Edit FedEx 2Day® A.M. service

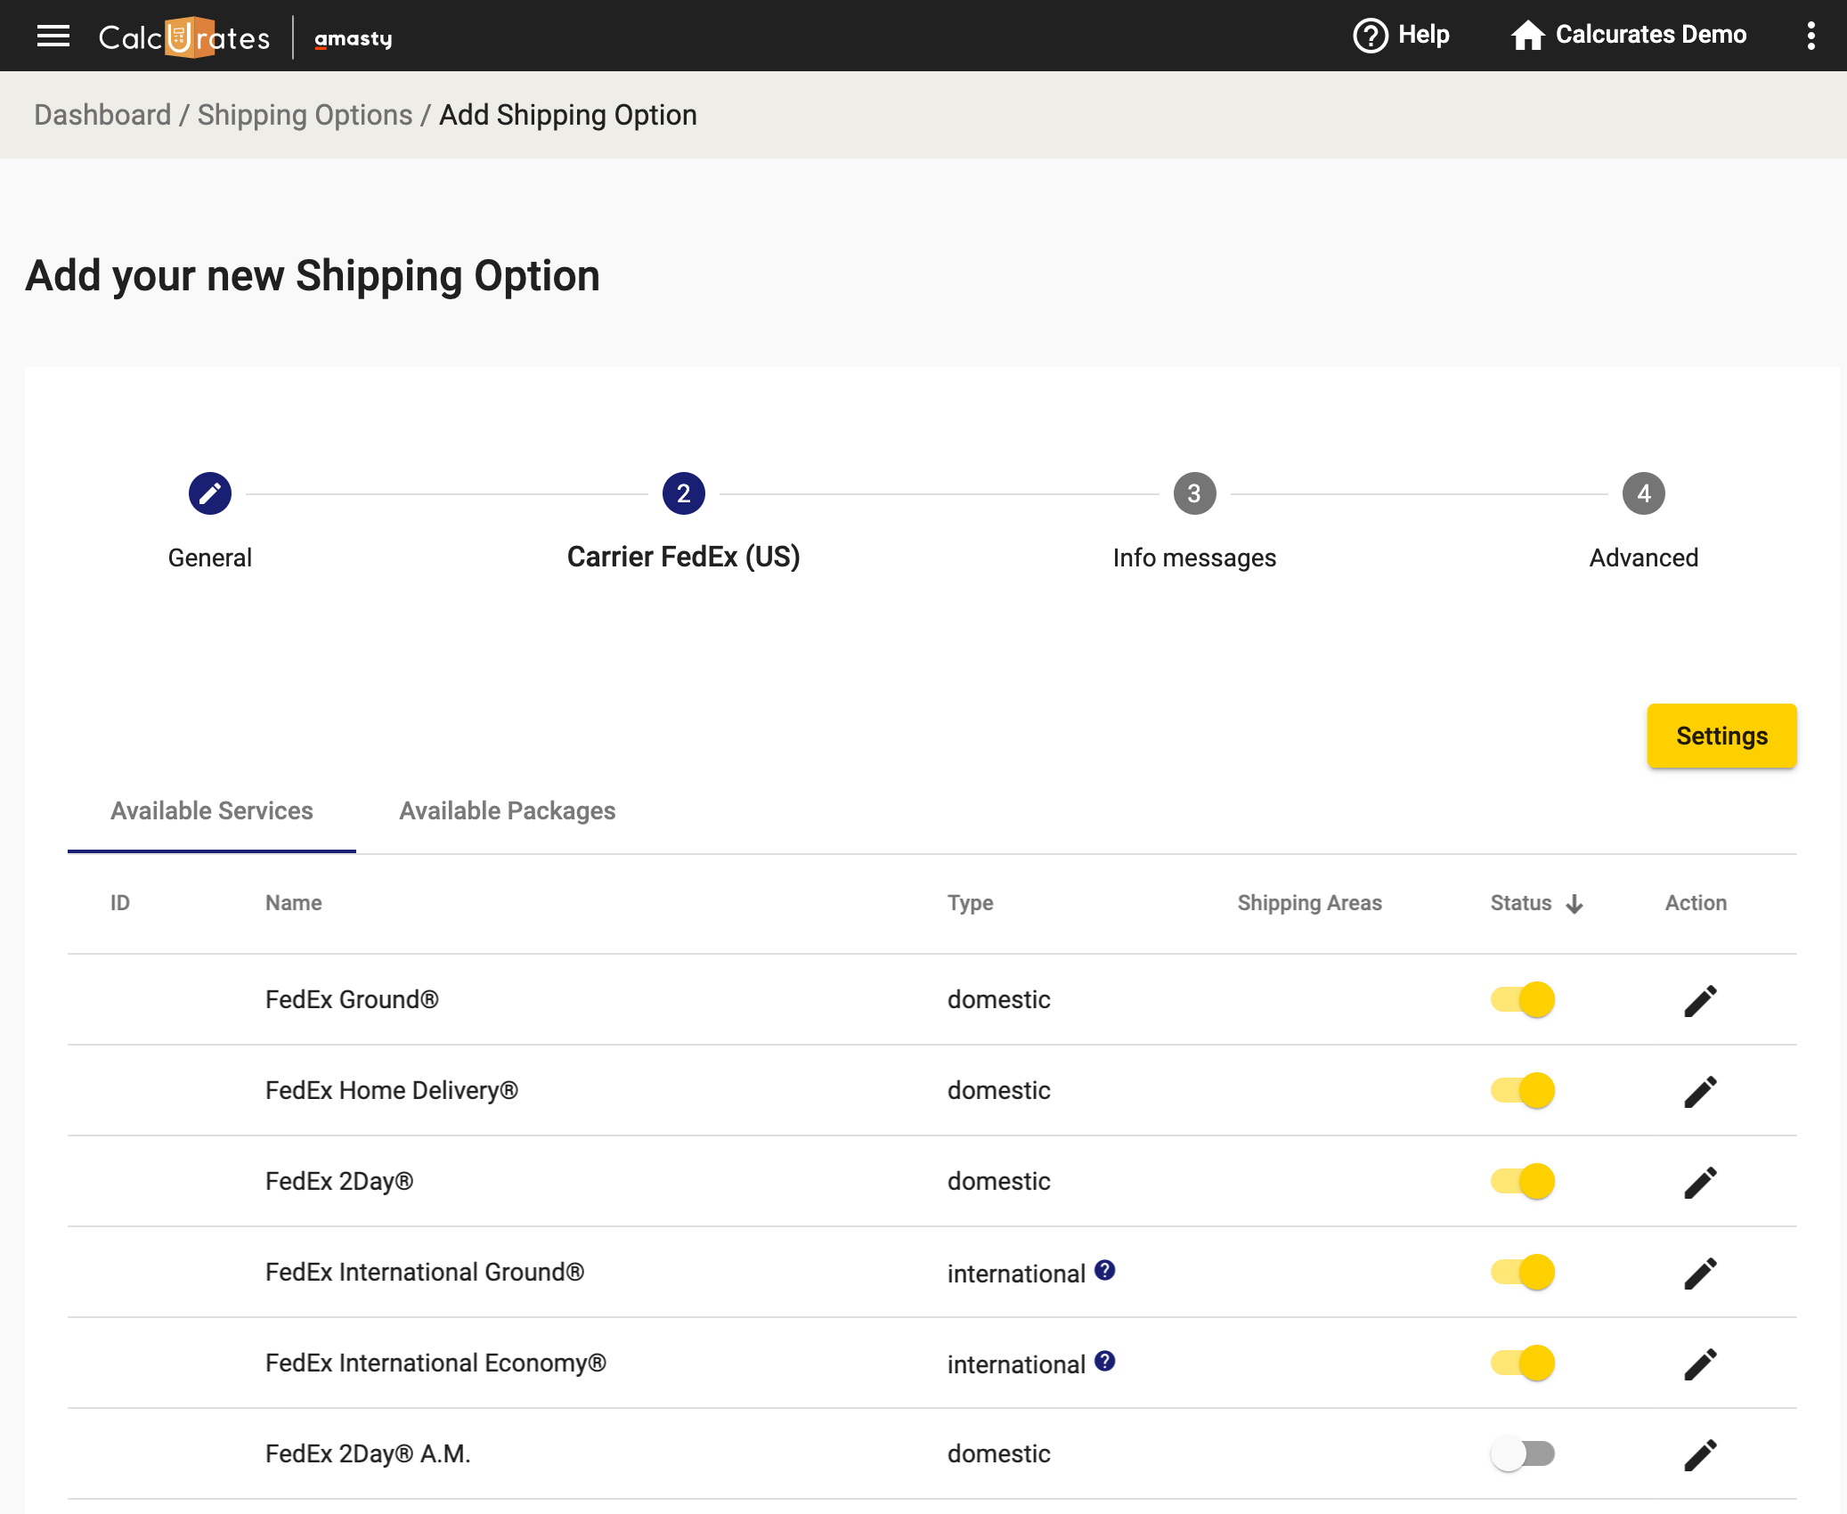tap(1700, 1454)
